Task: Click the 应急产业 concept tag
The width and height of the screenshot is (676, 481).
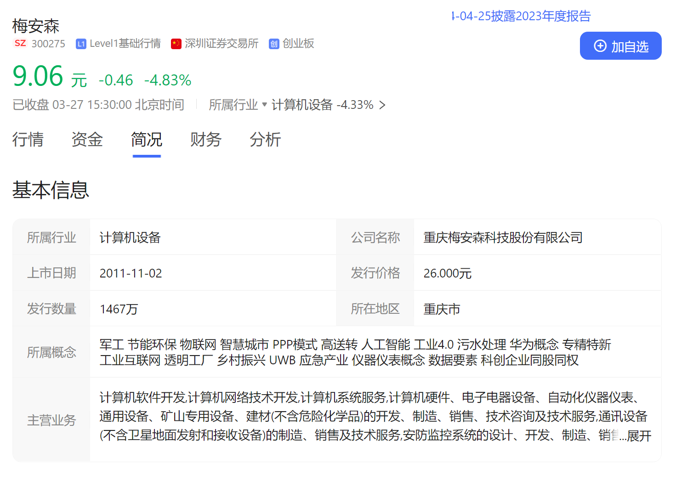Action: [324, 360]
